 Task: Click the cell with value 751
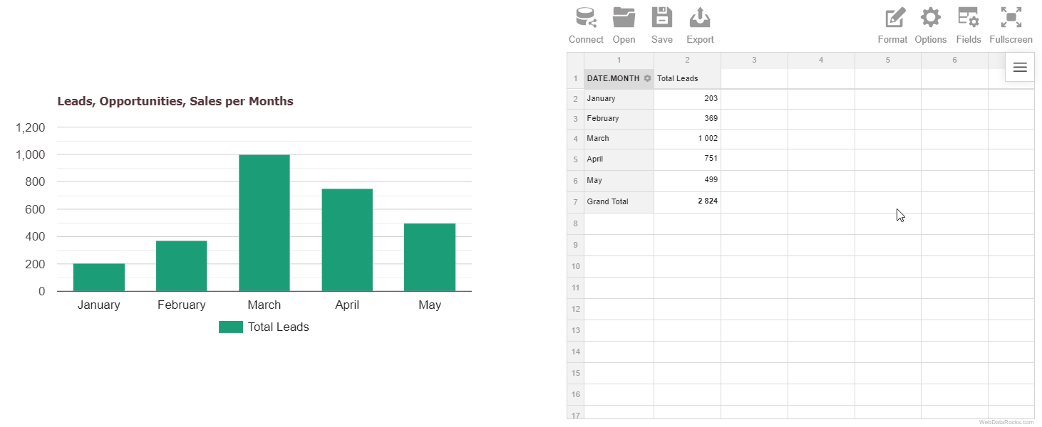pyautogui.click(x=687, y=159)
